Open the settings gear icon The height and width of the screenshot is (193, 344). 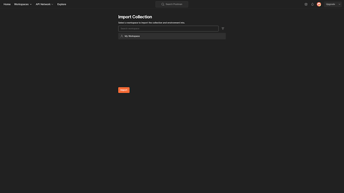pos(306,4)
